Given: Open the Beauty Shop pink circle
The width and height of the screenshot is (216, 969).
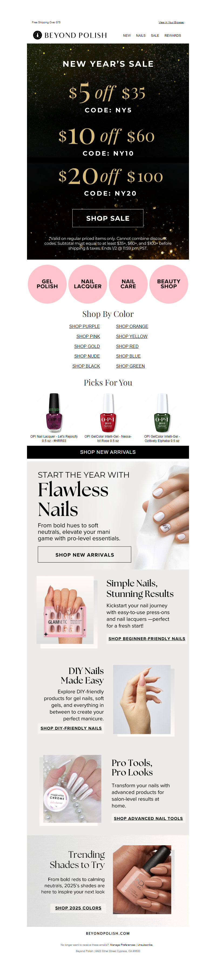Looking at the screenshot, I should [x=169, y=284].
